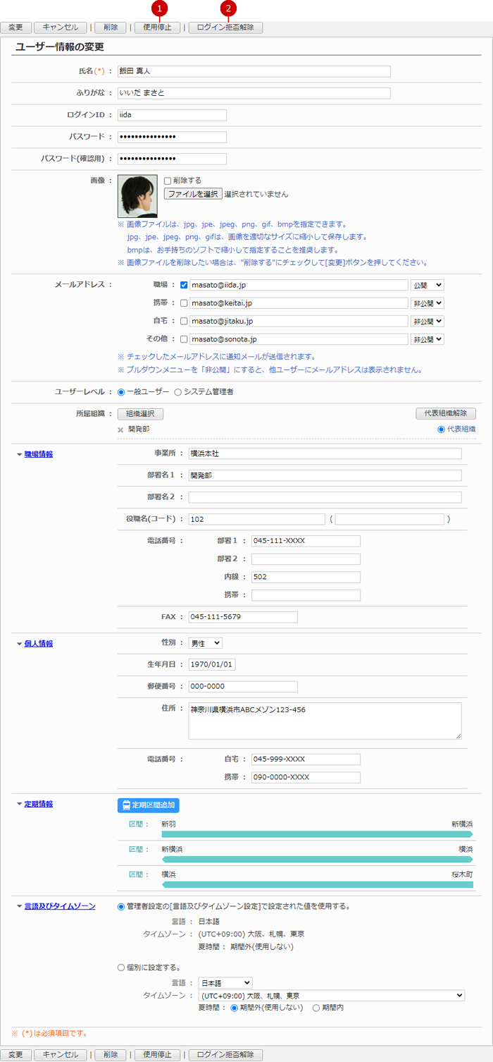Click the 部署名1 input field
This screenshot has width=493, height=1062.
[325, 475]
